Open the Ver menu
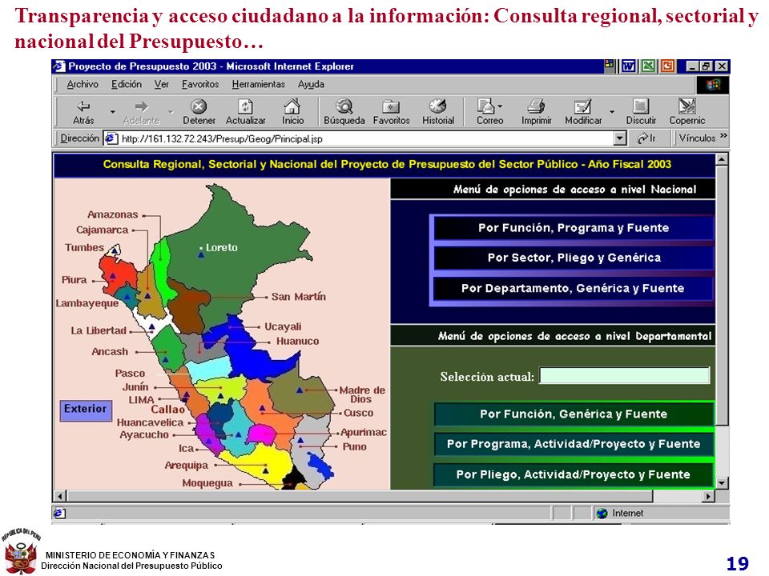This screenshot has width=769, height=576. [x=161, y=84]
